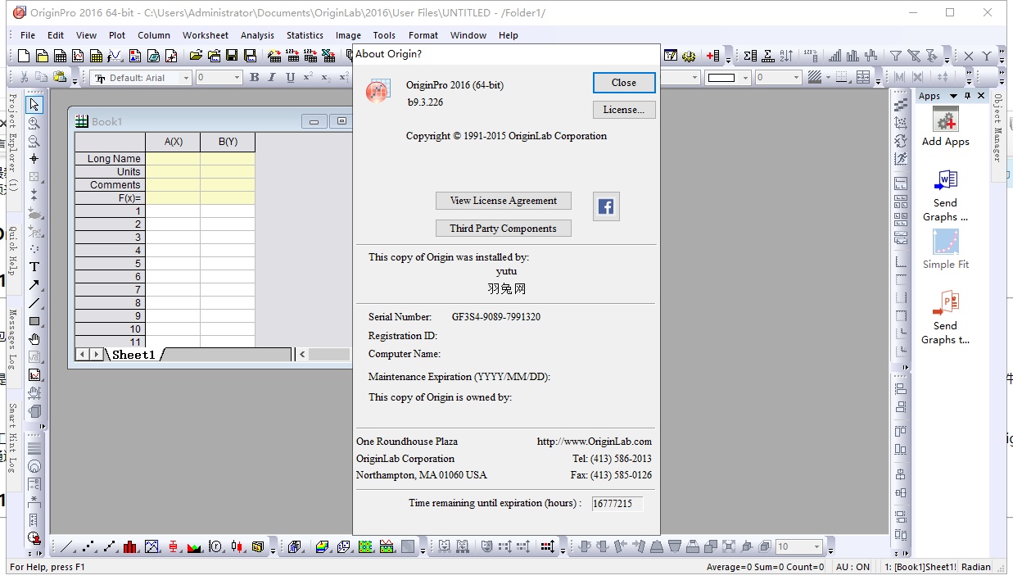
Task: Click the Add New Columns icon
Action: 712,56
